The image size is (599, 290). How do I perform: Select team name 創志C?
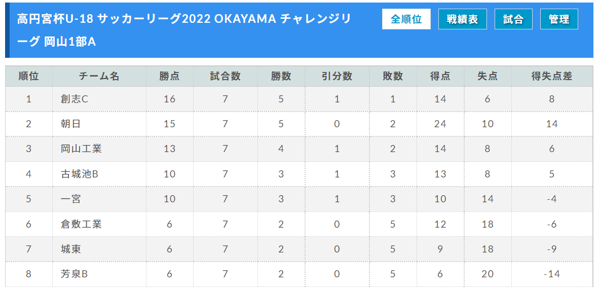click(x=74, y=99)
